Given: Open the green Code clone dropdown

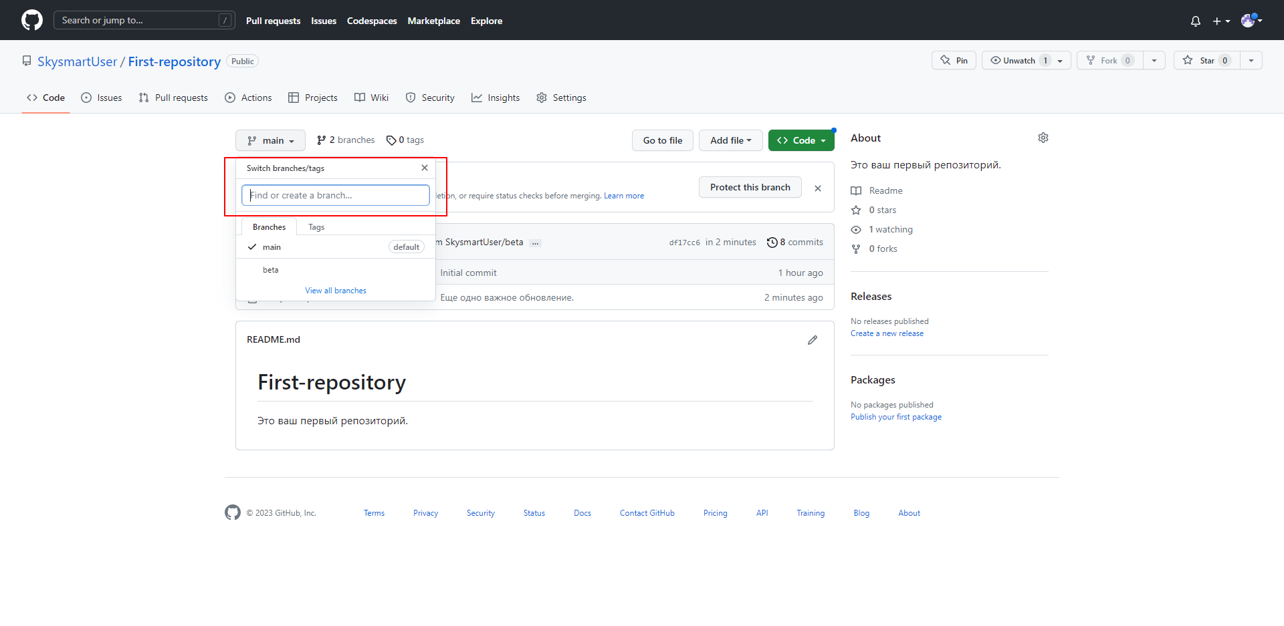Looking at the screenshot, I should click(x=801, y=140).
